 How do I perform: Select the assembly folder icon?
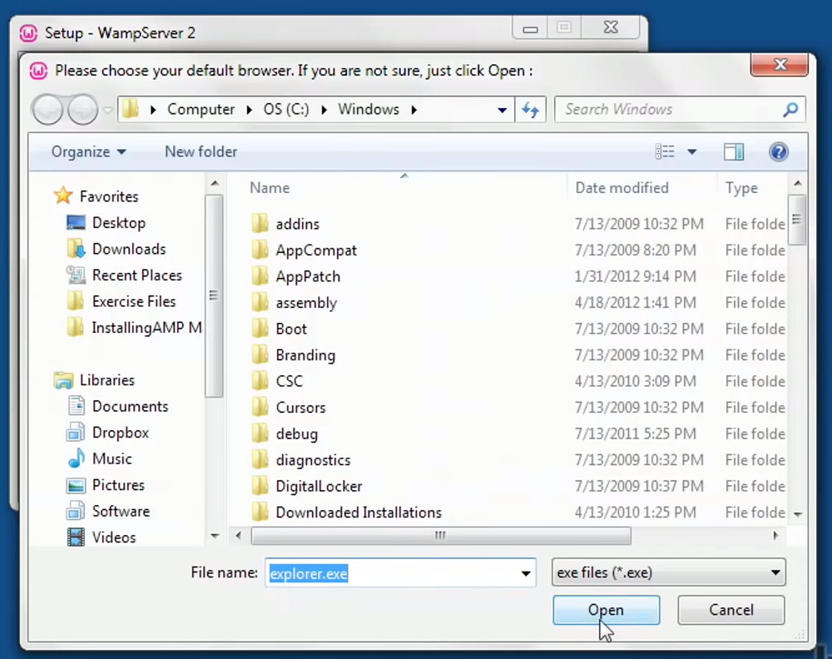point(260,302)
